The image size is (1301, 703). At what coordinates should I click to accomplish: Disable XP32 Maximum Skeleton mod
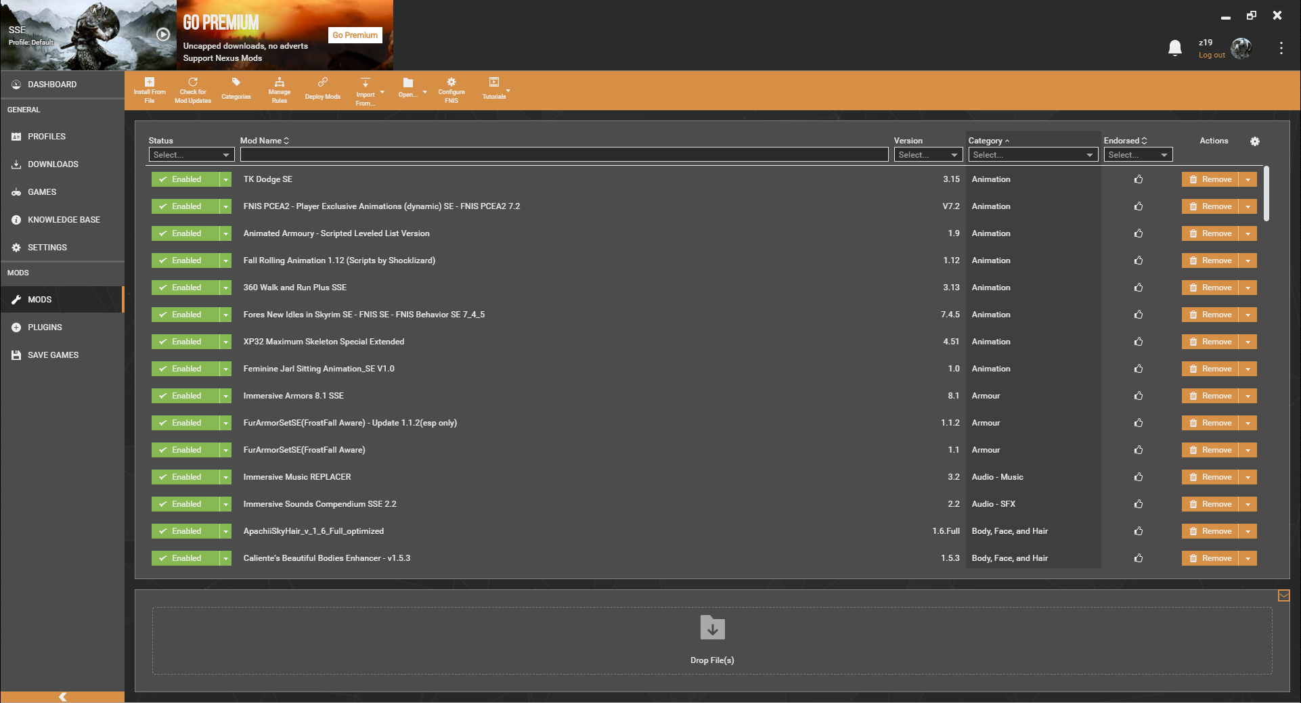coord(185,342)
